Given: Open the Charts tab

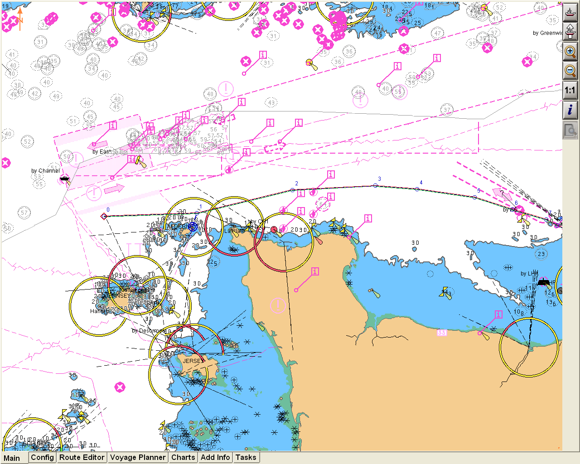Looking at the screenshot, I should [x=183, y=458].
